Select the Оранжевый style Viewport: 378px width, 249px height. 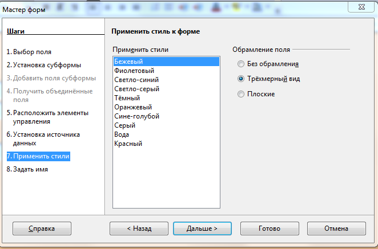point(166,107)
